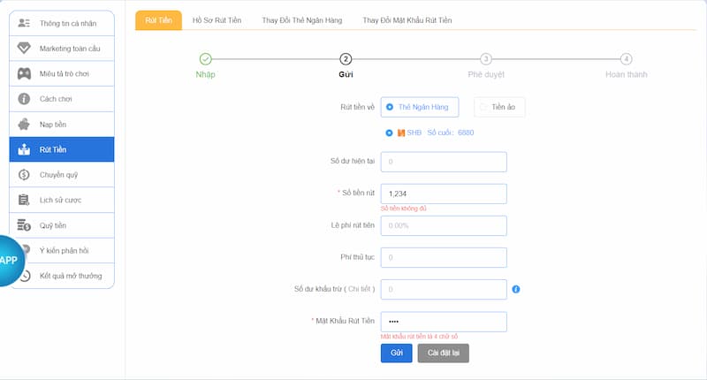Click the round blue APP badge
This screenshot has height=380, width=707.
click(11, 260)
